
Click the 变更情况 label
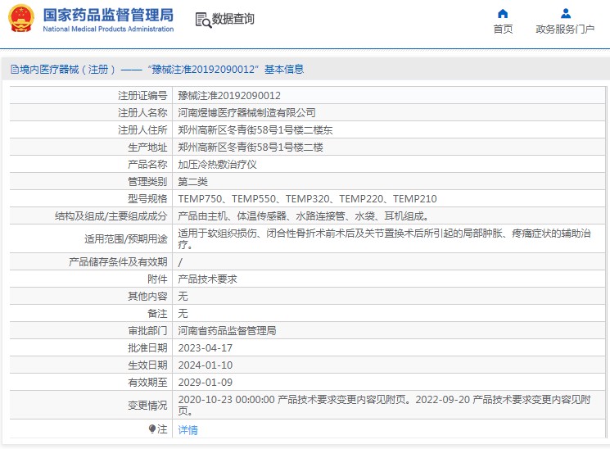pyautogui.click(x=147, y=406)
